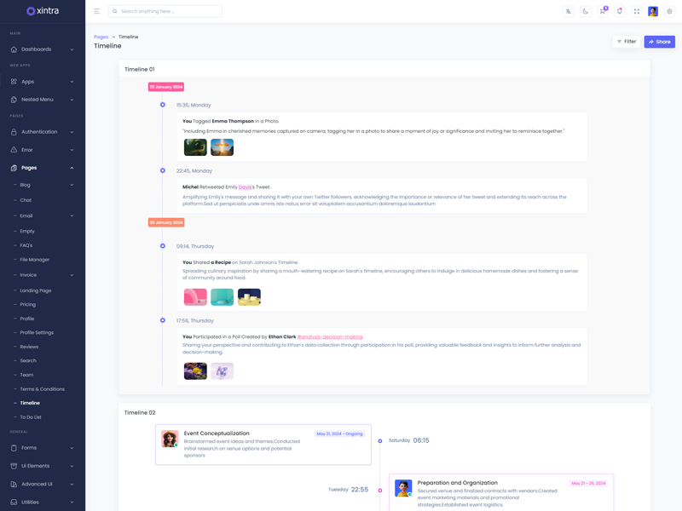Viewport: 682px width, 511px height.
Task: Click the xintra logo in sidebar
Action: click(43, 11)
